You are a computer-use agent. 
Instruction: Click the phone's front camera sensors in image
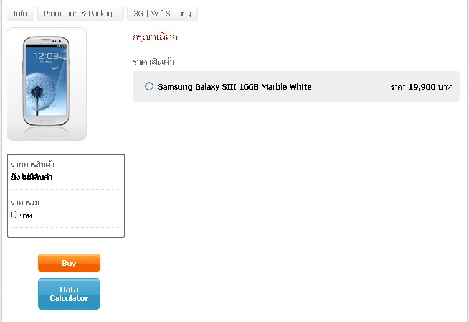pos(57,41)
